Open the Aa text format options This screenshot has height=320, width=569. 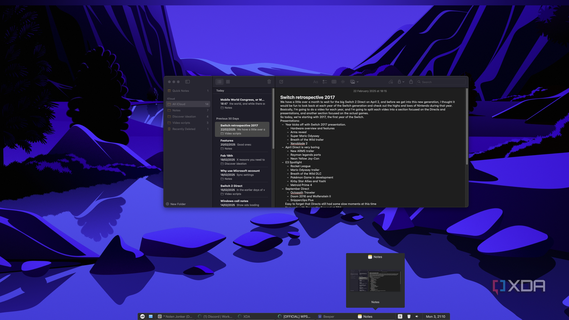pyautogui.click(x=316, y=82)
